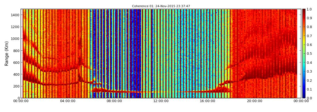Click the 16:00:00 time tick label
The width and height of the screenshot is (317, 112).
click(x=208, y=101)
